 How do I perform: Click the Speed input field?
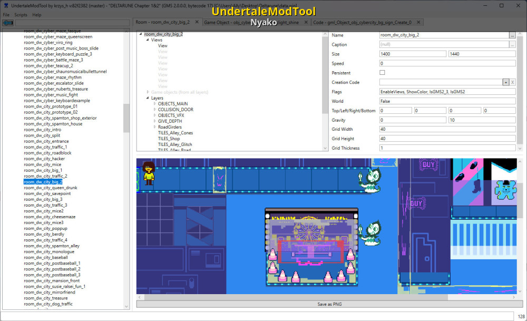coord(447,63)
